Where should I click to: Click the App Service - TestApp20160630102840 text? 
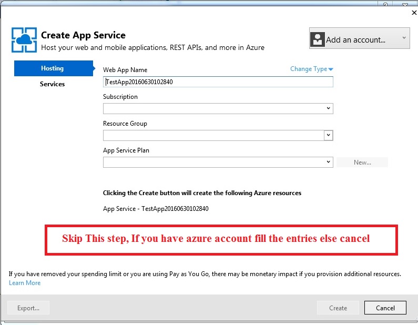(156, 208)
